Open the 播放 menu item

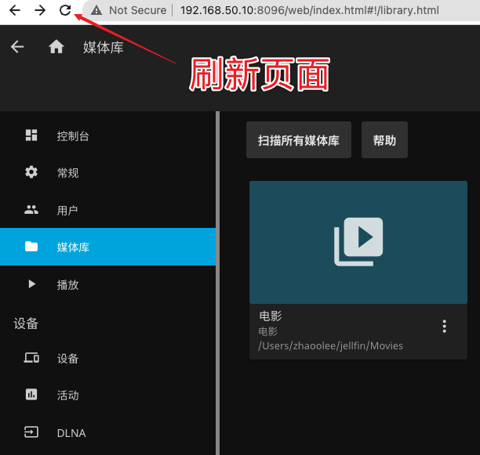(x=107, y=284)
